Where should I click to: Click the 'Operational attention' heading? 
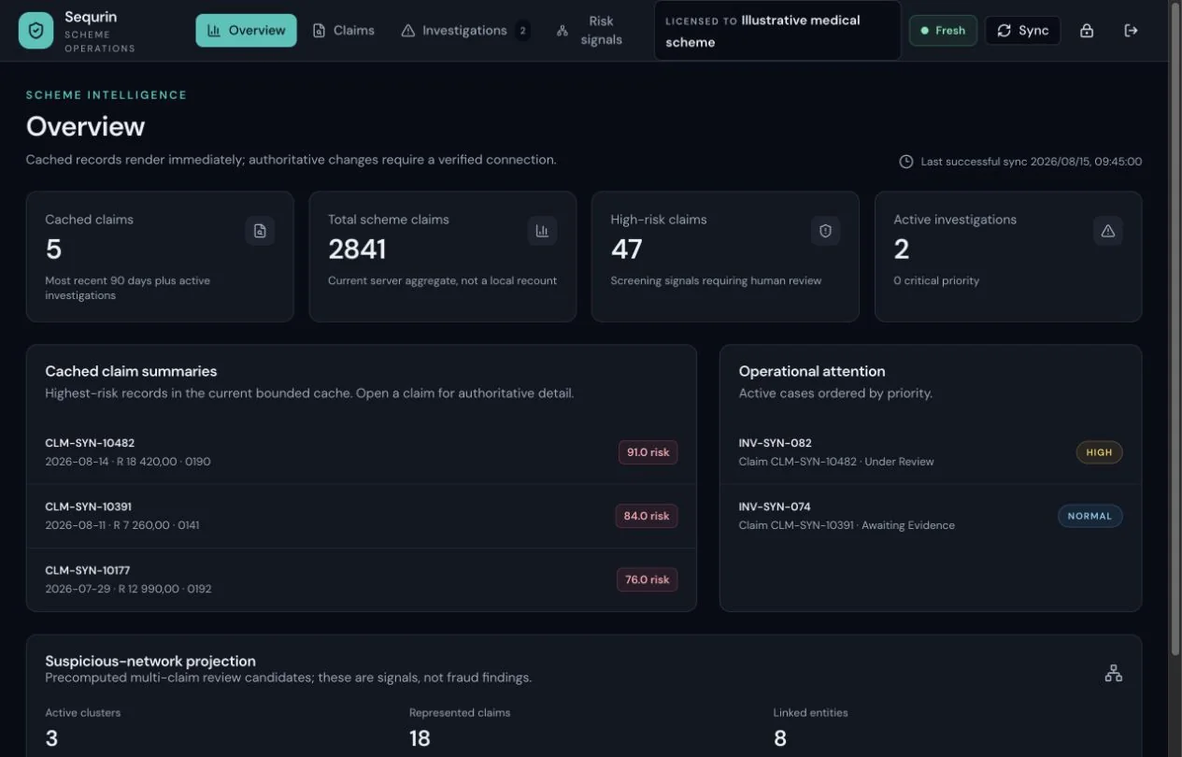(812, 371)
